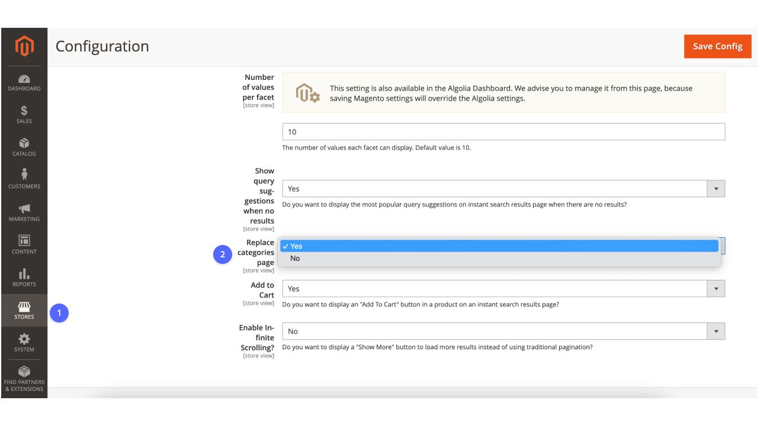Open the Stores menu
Viewport: 758px width, 426px height.
click(24, 310)
